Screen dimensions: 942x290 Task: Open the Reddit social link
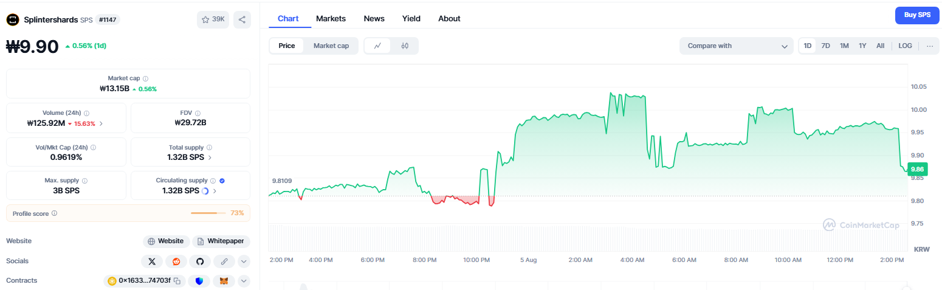(x=176, y=261)
